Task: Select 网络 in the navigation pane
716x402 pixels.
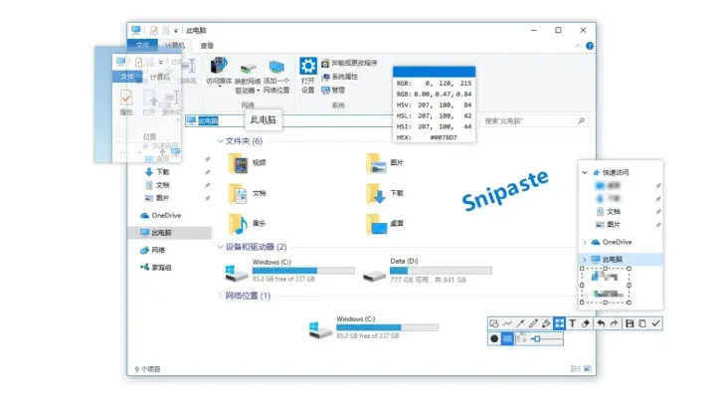Action: click(153, 250)
